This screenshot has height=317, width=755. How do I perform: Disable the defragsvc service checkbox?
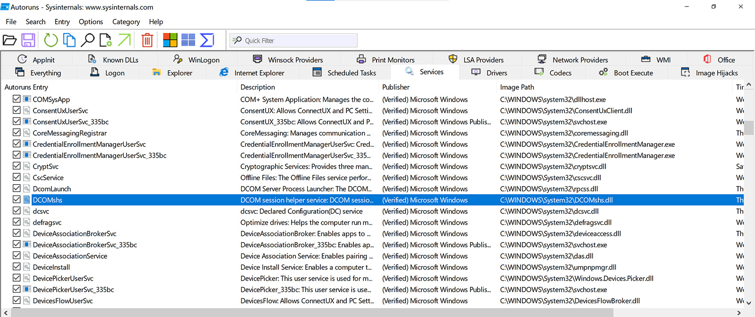(x=17, y=222)
